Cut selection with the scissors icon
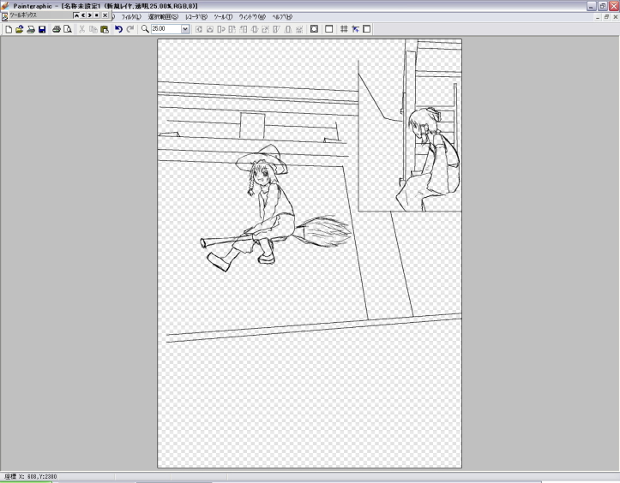This screenshot has width=620, height=483. pos(81,29)
